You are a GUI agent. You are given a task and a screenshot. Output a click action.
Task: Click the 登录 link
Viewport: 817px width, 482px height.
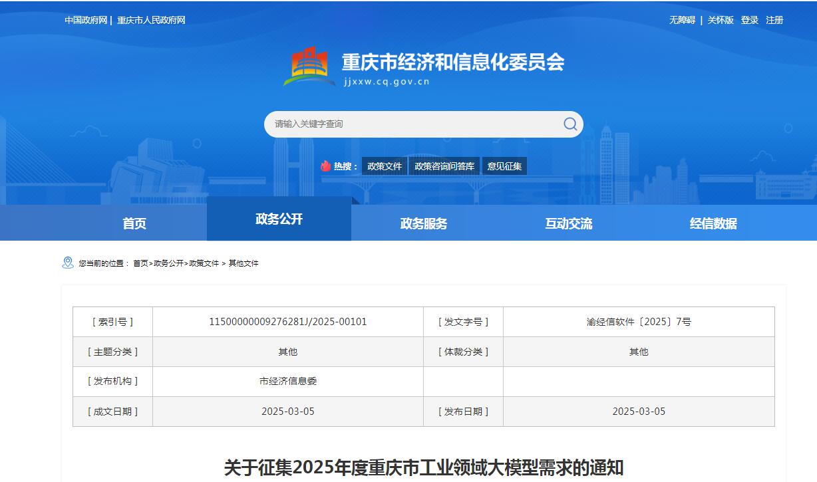pyautogui.click(x=750, y=19)
